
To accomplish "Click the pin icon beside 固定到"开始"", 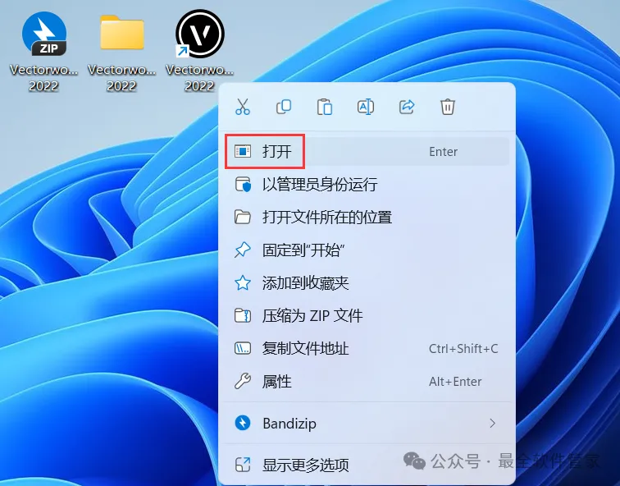I will coord(243,250).
